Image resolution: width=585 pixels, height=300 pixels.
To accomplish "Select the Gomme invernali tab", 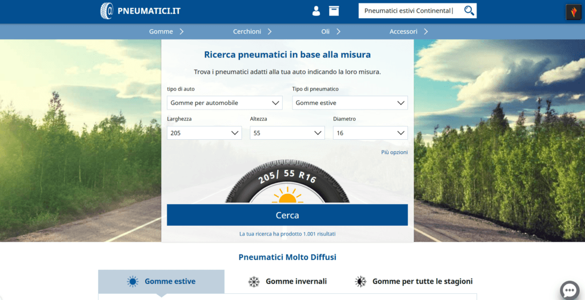I will (x=287, y=281).
